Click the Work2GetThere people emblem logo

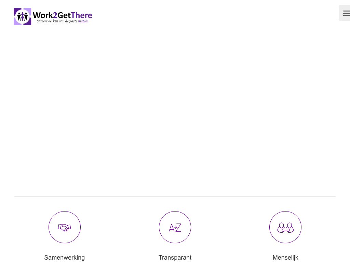coord(22,16)
